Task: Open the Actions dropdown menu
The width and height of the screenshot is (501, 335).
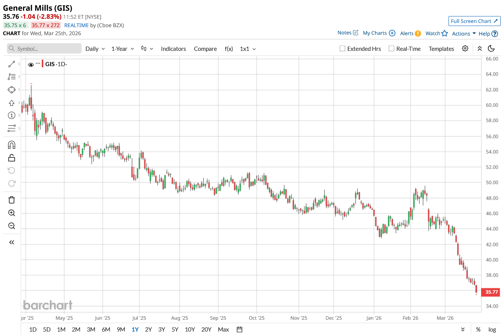Action: [x=464, y=34]
